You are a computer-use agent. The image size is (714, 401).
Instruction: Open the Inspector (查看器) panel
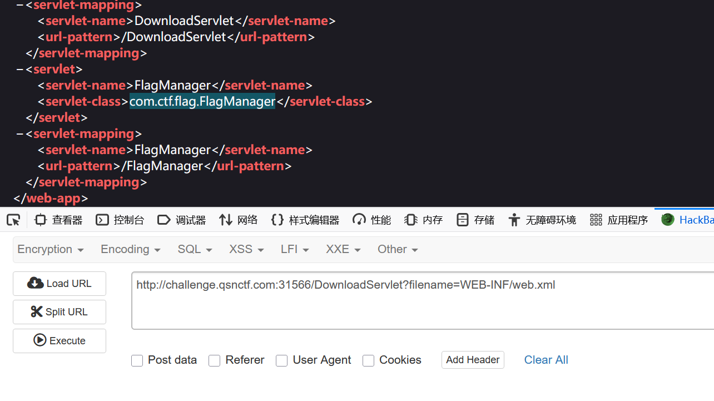pyautogui.click(x=58, y=220)
